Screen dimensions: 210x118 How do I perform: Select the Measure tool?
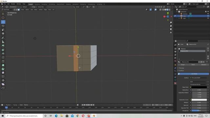point(3,42)
